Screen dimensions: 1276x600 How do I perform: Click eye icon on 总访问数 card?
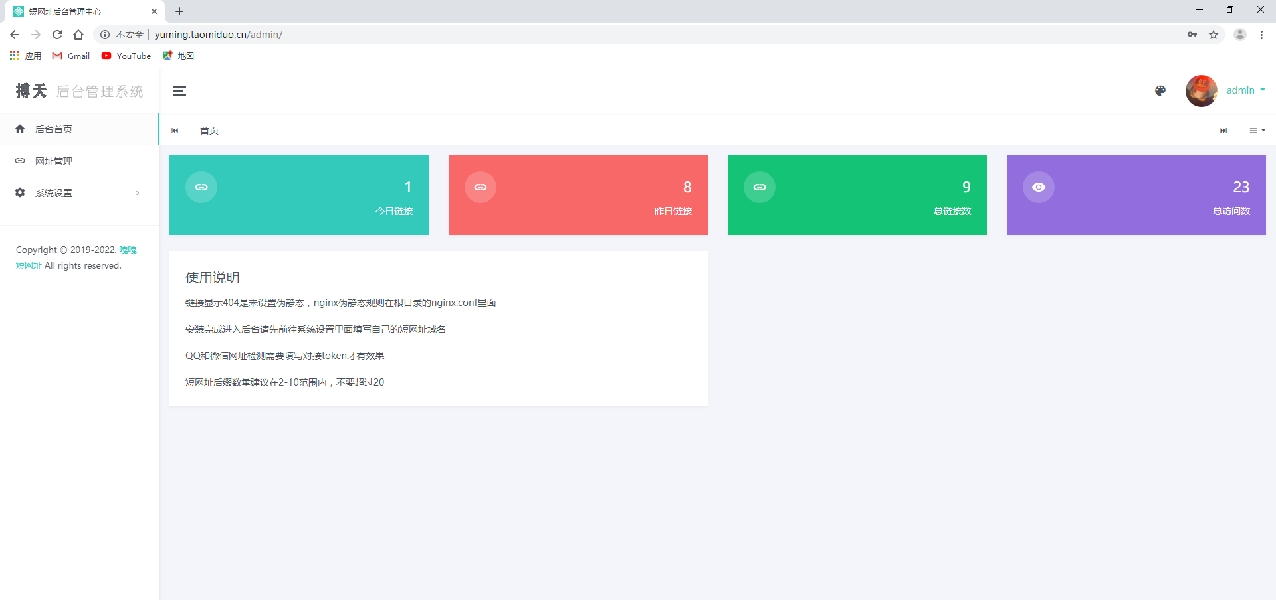click(1039, 187)
